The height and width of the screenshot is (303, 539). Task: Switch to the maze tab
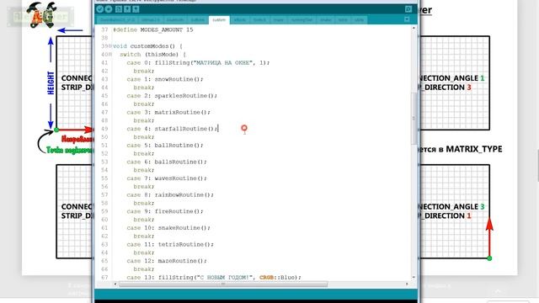[x=279, y=20]
